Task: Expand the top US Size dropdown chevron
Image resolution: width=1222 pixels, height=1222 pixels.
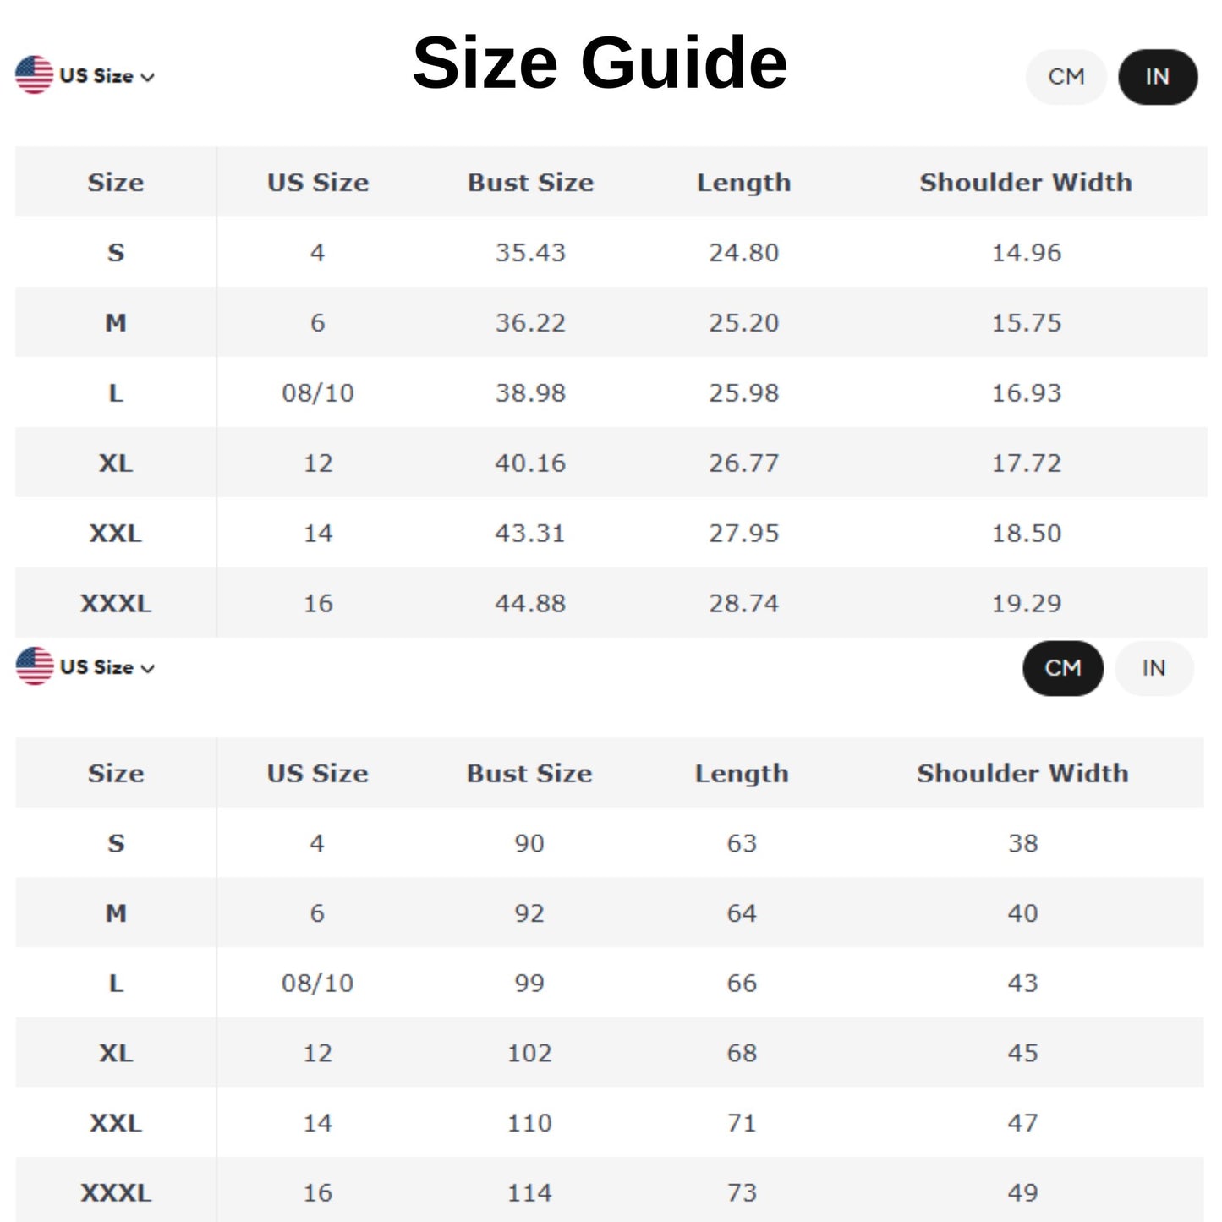Action: point(148,77)
